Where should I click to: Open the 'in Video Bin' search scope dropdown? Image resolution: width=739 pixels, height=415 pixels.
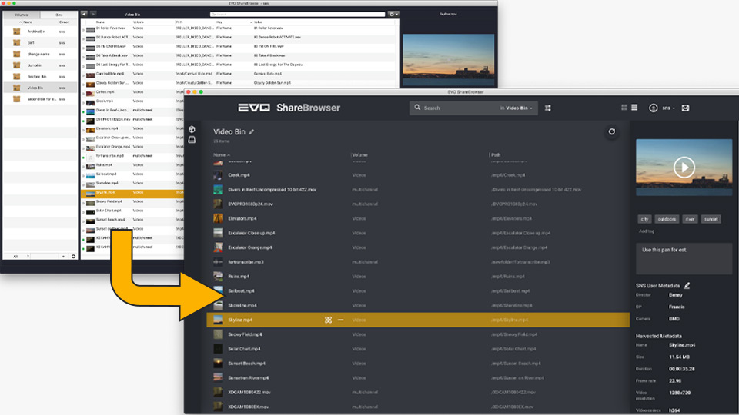click(x=516, y=108)
